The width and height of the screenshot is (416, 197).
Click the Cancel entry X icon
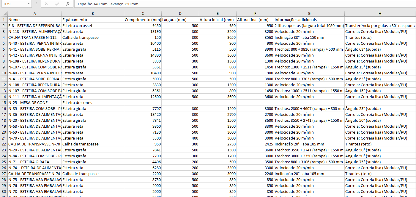tap(46, 4)
